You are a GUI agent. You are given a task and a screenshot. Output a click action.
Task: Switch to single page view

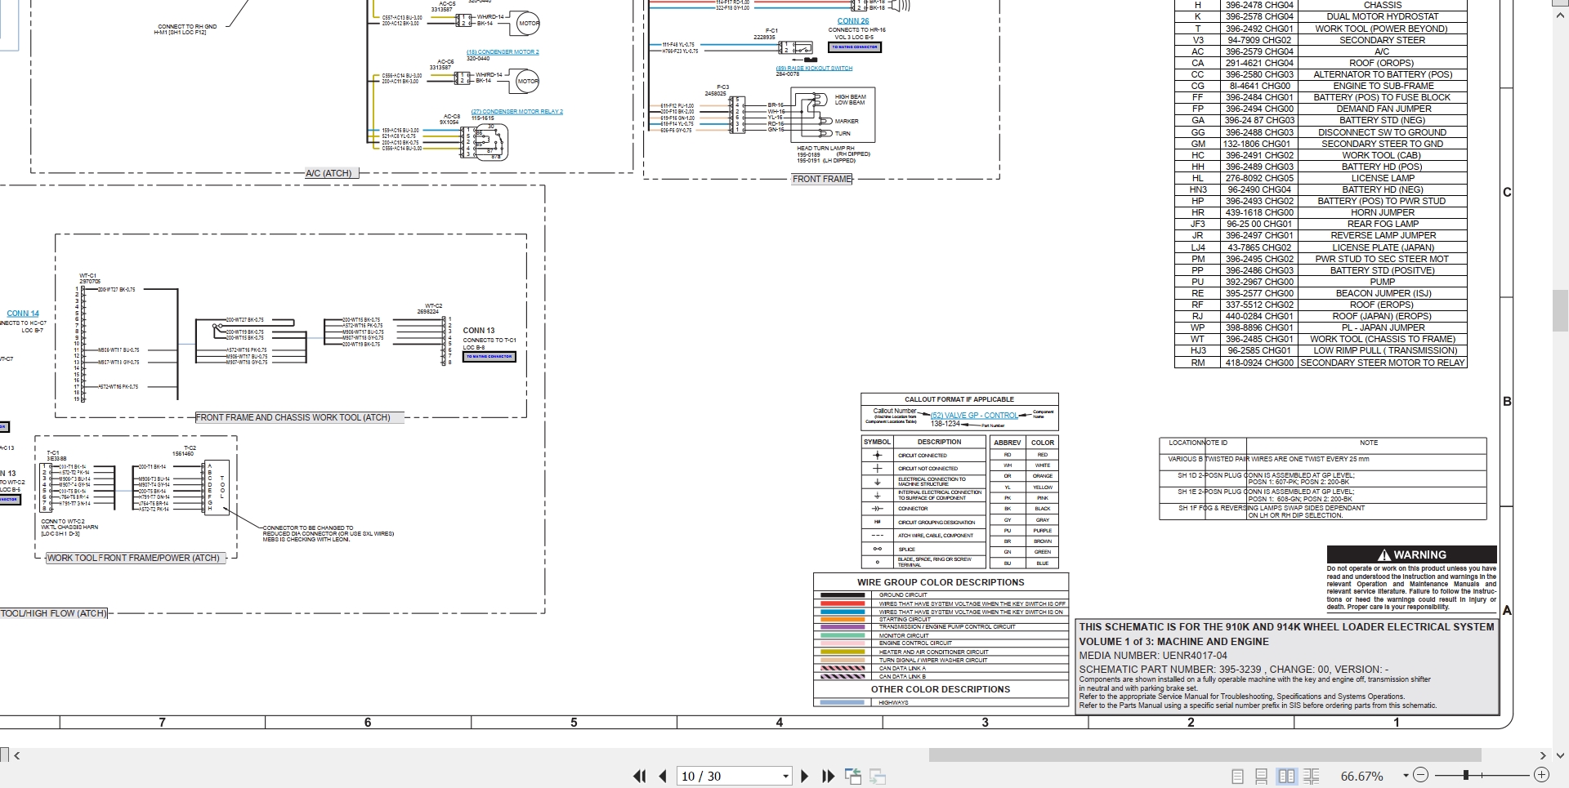[x=1237, y=777]
